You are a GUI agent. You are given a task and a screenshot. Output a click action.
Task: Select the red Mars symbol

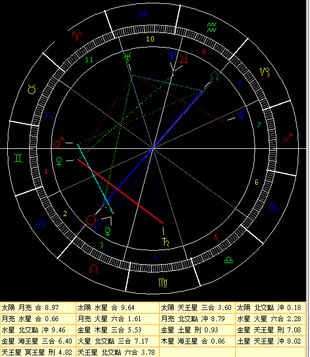pyautogui.click(x=59, y=142)
